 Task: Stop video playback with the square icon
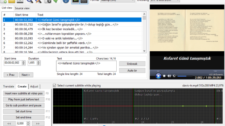click(164, 76)
